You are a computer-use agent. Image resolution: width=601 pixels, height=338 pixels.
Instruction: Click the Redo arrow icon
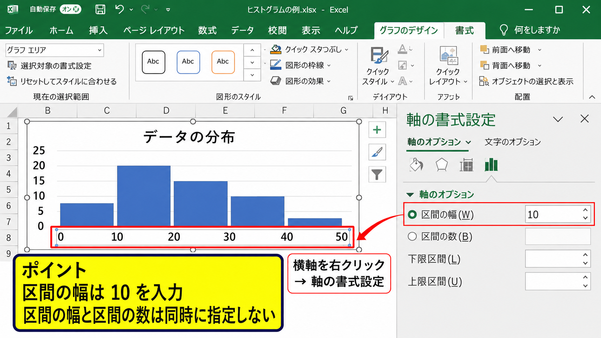[145, 9]
